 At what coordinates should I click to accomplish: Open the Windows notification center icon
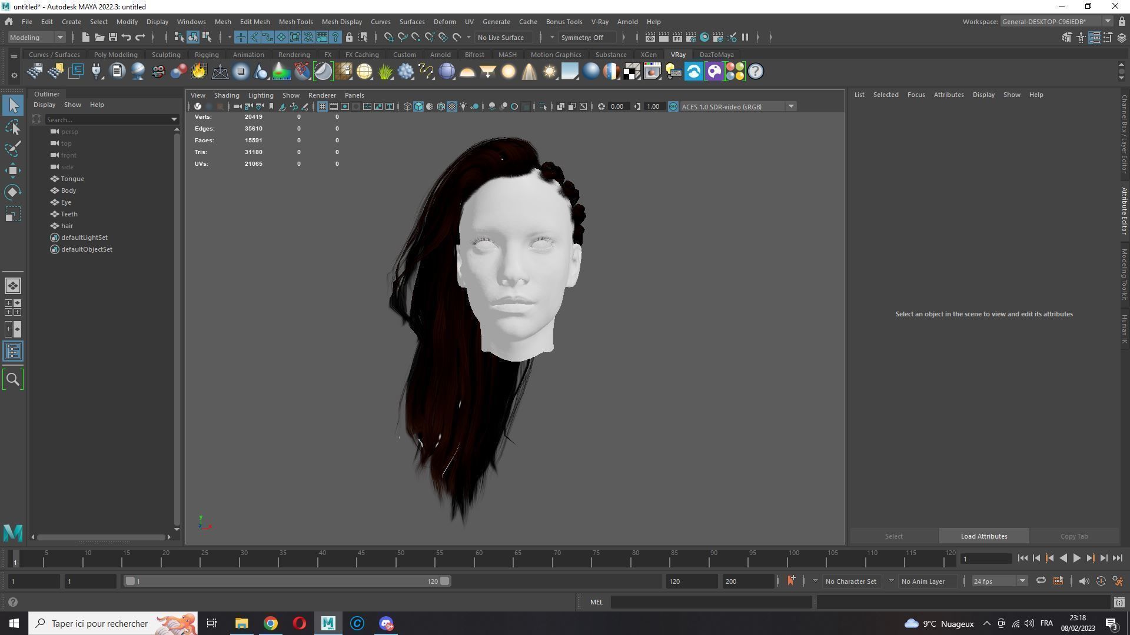(x=1112, y=623)
